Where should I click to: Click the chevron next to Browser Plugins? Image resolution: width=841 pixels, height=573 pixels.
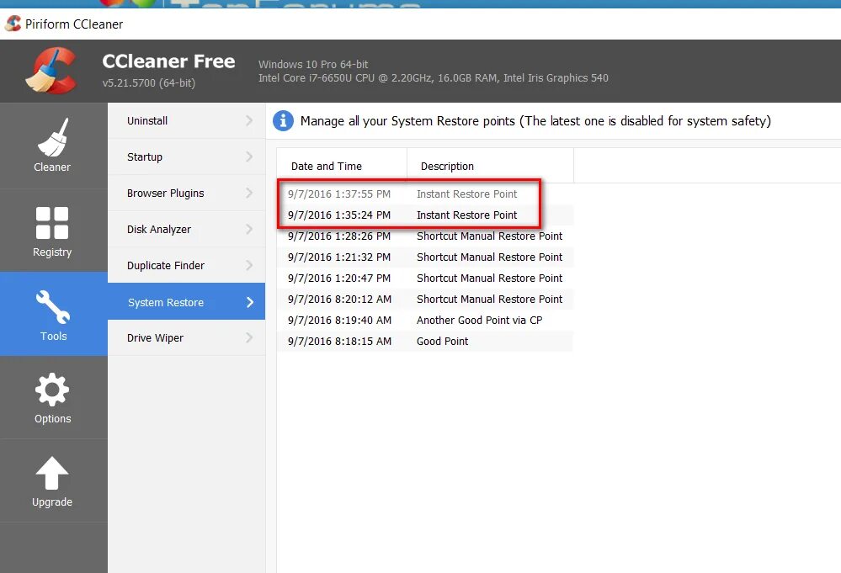point(249,193)
